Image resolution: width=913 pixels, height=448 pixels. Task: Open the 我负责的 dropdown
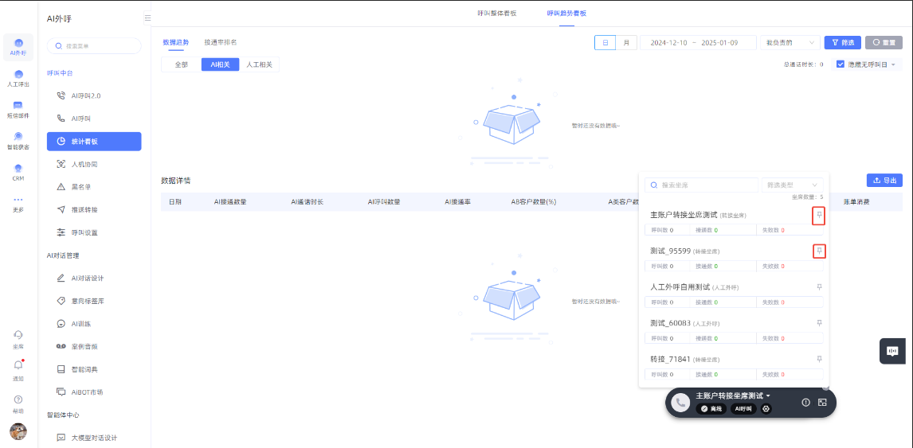click(x=789, y=42)
